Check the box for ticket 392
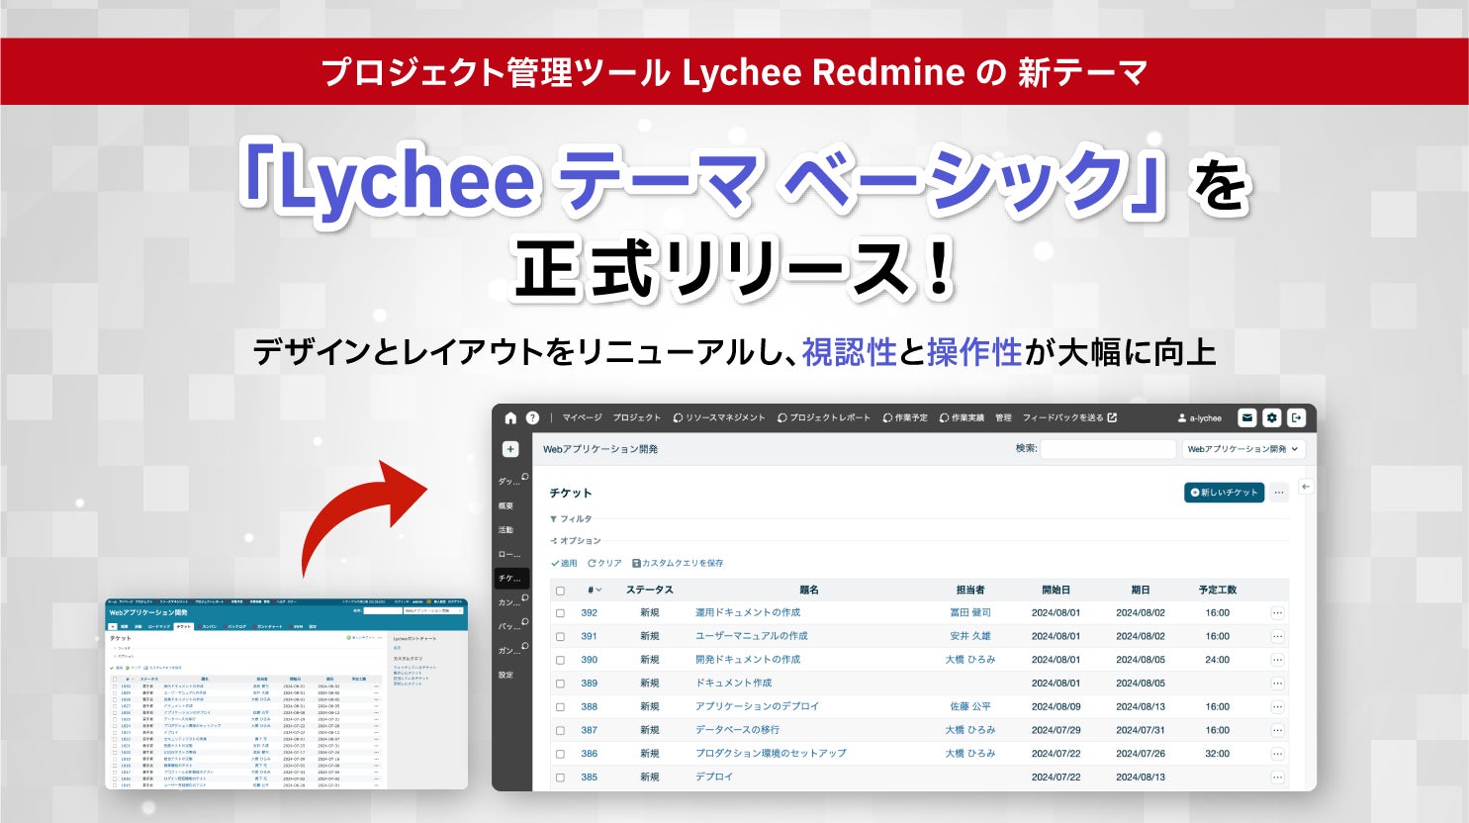The height and width of the screenshot is (823, 1469). point(560,613)
